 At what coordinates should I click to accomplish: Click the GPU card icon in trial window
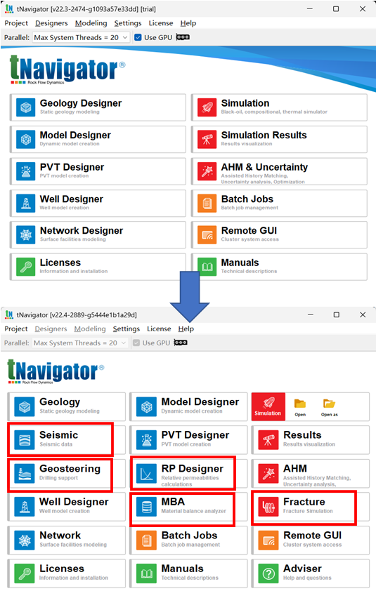point(183,37)
